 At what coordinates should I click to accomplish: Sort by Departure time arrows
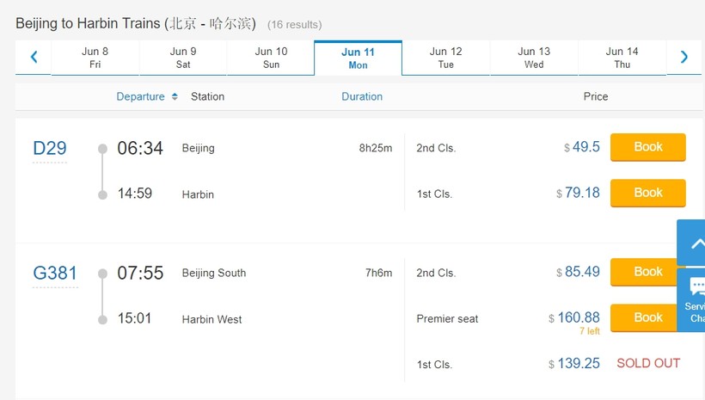(x=175, y=97)
